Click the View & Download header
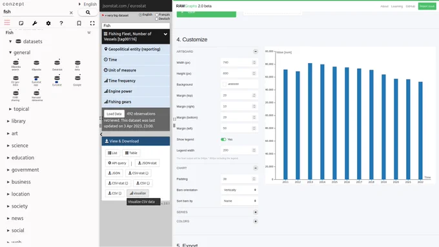Image resolution: width=439 pixels, height=247 pixels. tap(136, 141)
